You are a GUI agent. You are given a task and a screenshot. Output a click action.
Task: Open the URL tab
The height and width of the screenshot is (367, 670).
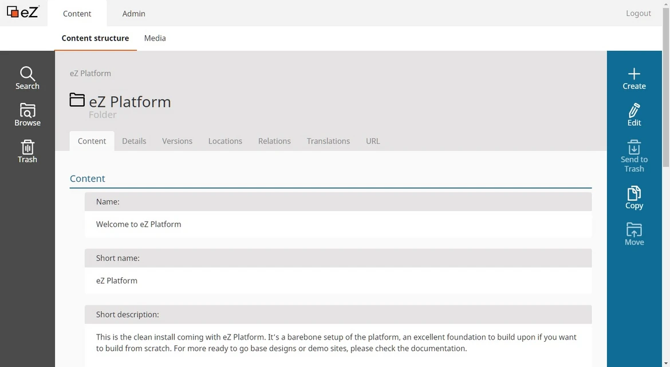point(373,141)
